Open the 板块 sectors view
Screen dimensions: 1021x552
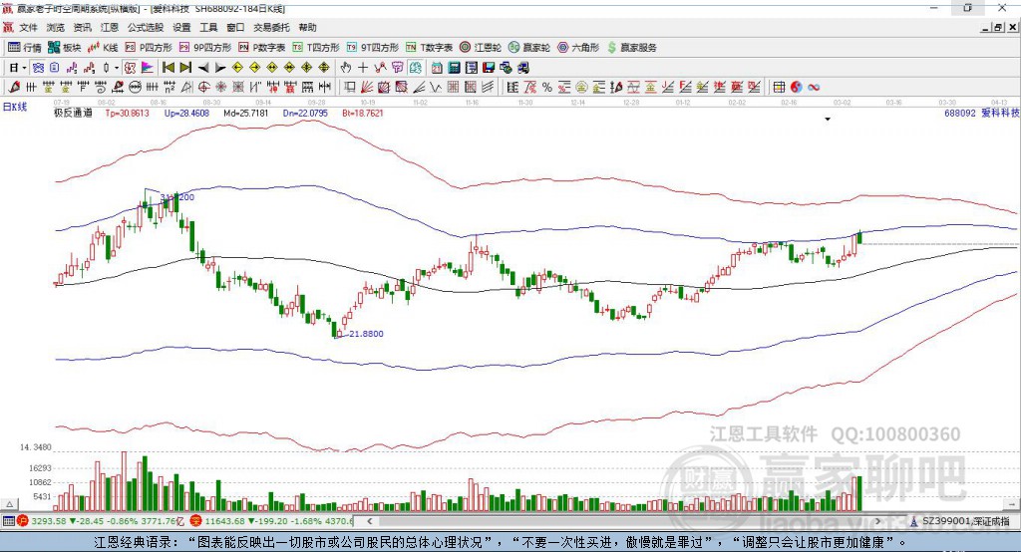pos(65,48)
